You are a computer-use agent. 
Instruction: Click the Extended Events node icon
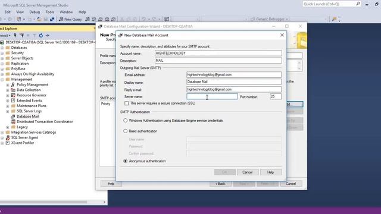(13, 100)
